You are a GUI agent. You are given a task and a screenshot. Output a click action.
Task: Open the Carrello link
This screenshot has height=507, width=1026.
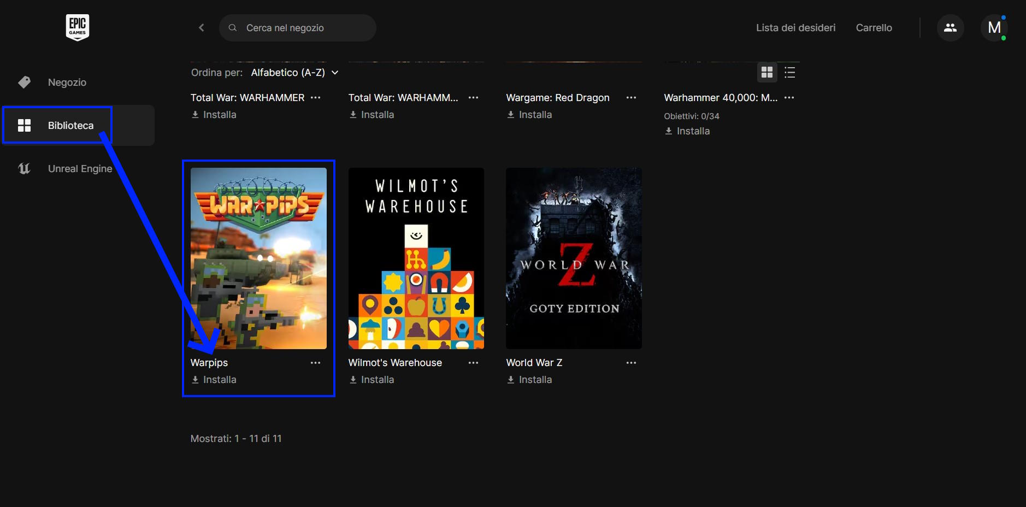pyautogui.click(x=874, y=28)
